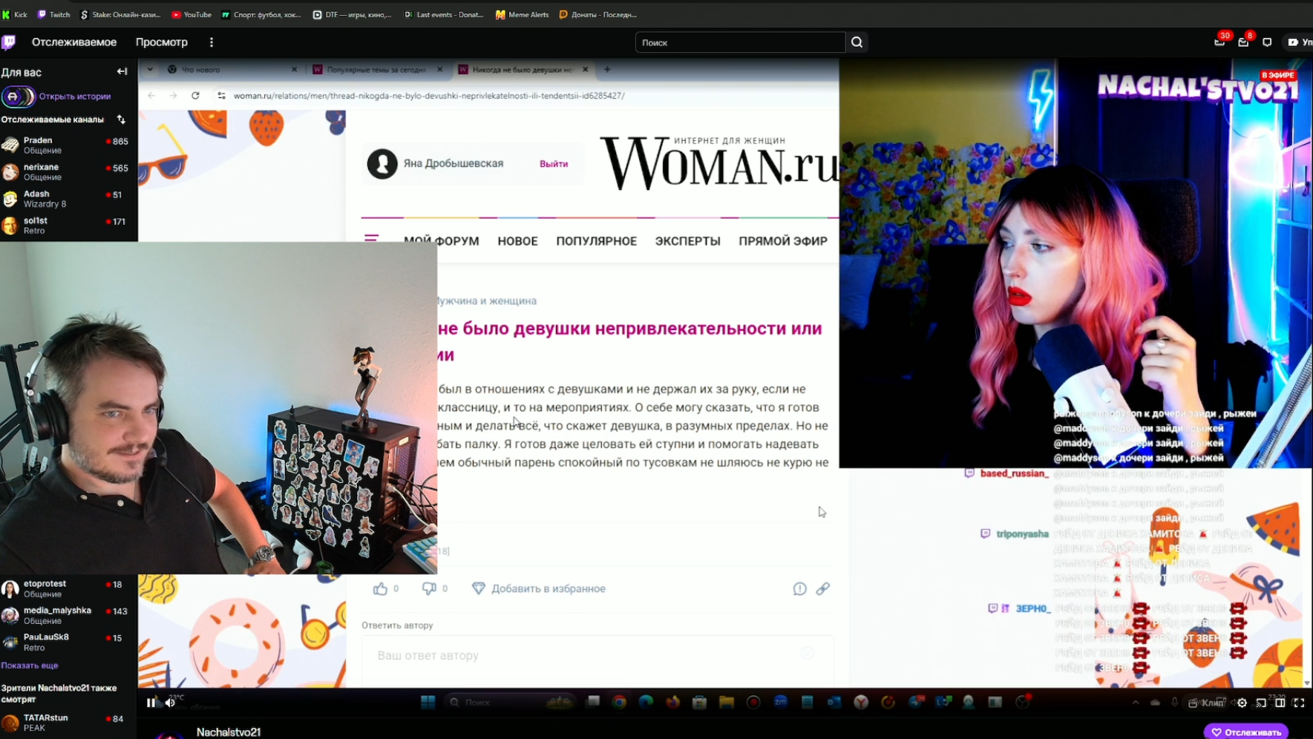Click the thumbs-down dislike icon under the post

click(428, 588)
